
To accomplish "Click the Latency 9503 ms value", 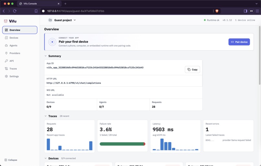I will click(x=163, y=130).
